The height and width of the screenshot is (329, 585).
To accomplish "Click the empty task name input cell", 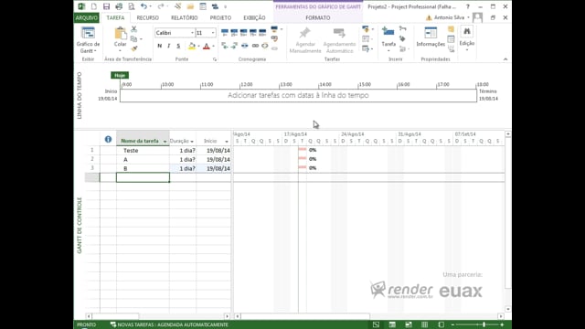I will (x=143, y=177).
